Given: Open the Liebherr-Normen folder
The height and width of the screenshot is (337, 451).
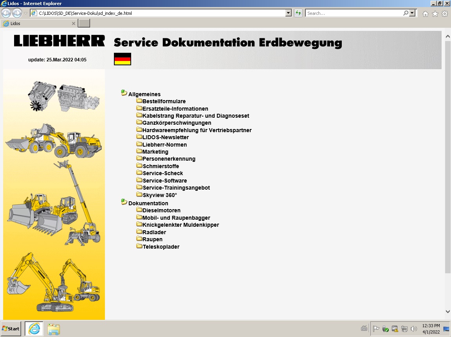Looking at the screenshot, I should 164,145.
